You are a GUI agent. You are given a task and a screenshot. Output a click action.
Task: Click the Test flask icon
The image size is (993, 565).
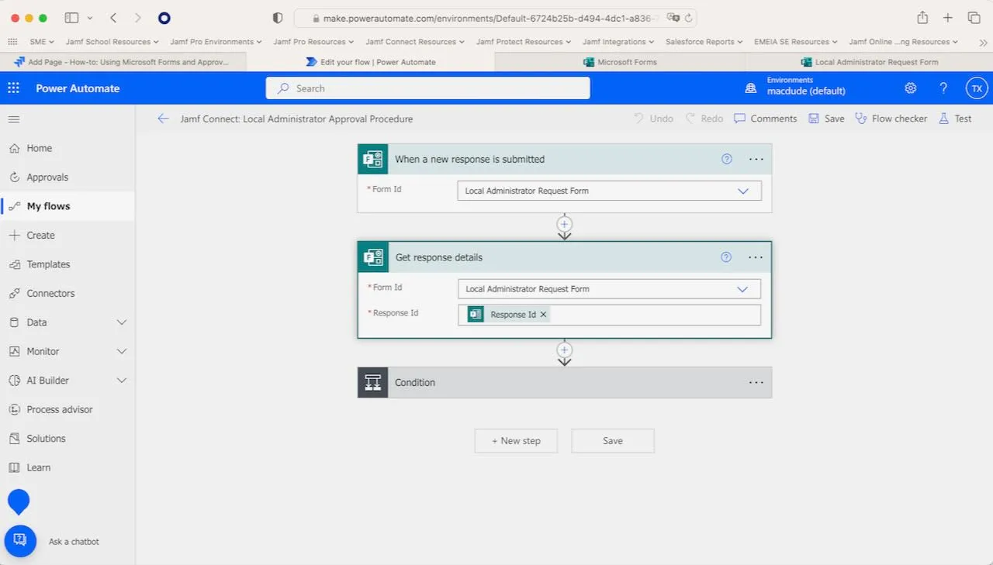(944, 119)
